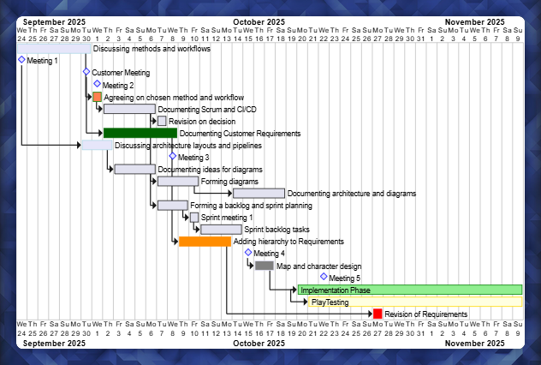
Task: Select the orange Adding hierarchy to Requirements bar
Action: pos(205,242)
